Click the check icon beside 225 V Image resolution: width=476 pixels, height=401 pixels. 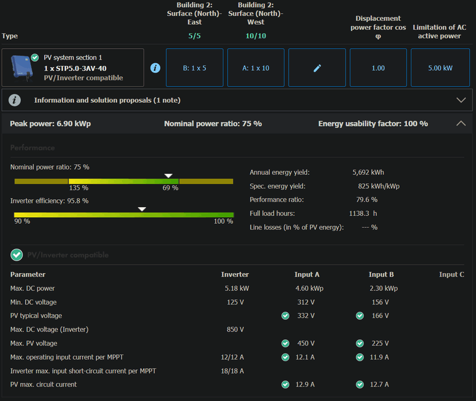click(360, 343)
